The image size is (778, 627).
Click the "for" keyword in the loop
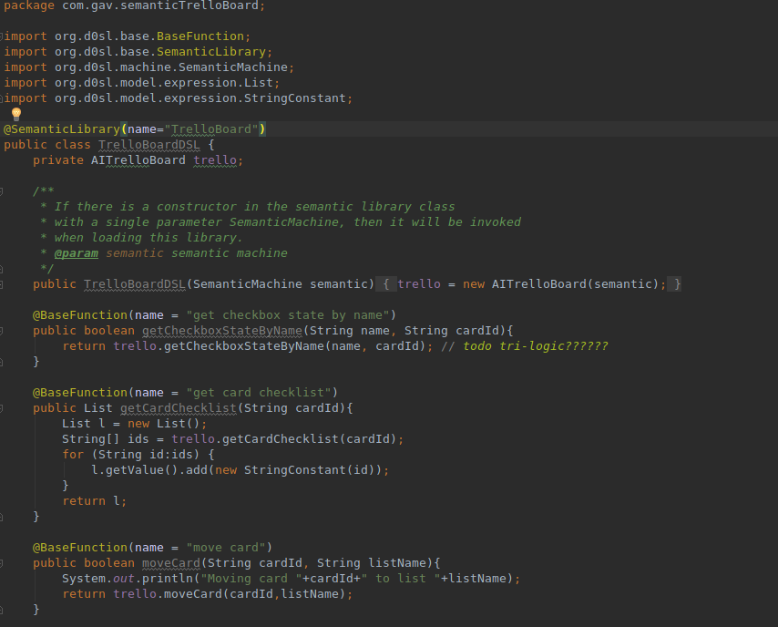[73, 455]
